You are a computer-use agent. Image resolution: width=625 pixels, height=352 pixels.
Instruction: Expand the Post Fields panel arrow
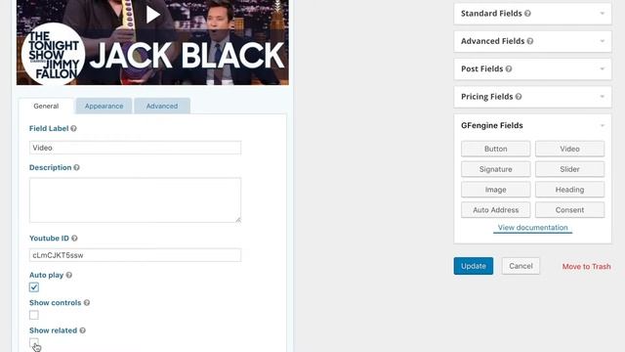click(603, 69)
